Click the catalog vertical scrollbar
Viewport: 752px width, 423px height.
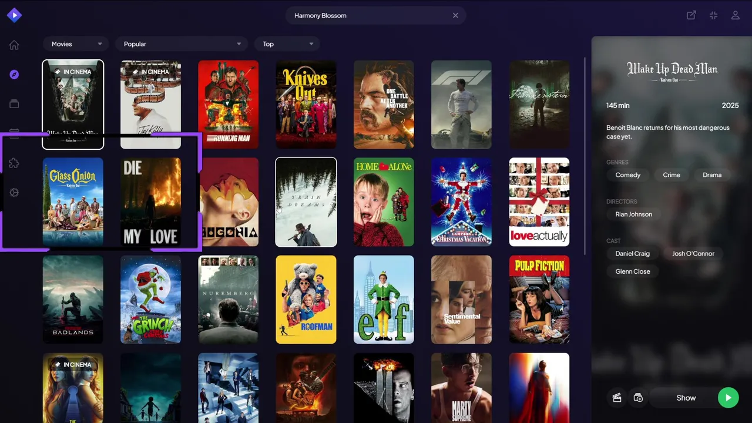(585, 156)
